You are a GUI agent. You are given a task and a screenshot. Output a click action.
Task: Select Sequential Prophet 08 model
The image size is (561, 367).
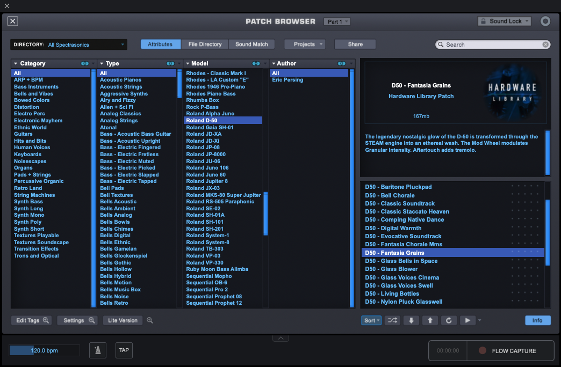[214, 297]
